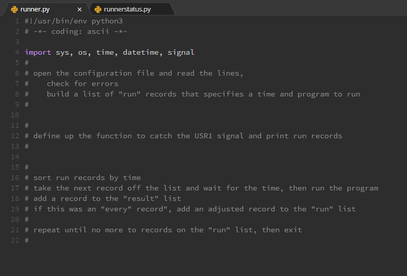This screenshot has width=407, height=276.
Task: Place cursor on the import keyword
Action: coord(38,52)
